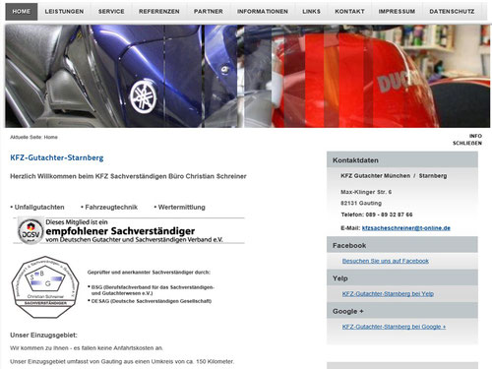Open the SERVICE menu item

click(111, 12)
